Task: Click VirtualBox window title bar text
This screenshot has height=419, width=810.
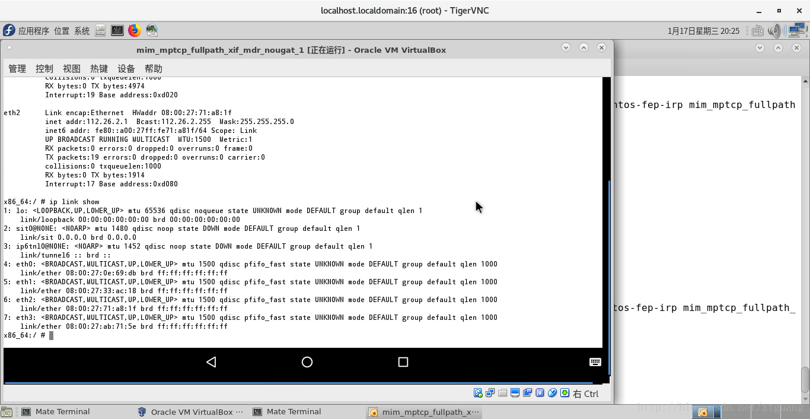Action: click(x=291, y=50)
